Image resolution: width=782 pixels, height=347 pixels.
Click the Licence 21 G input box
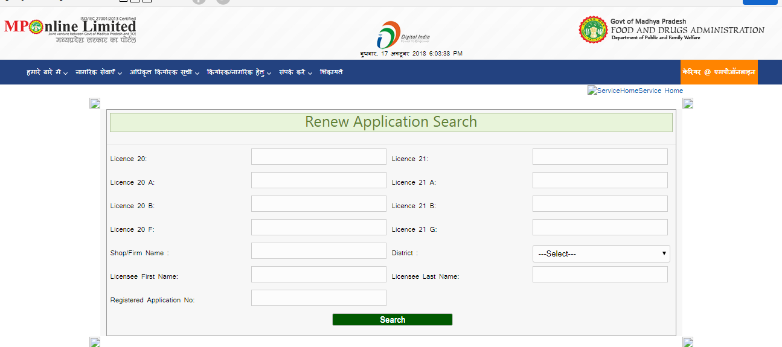[x=600, y=228]
